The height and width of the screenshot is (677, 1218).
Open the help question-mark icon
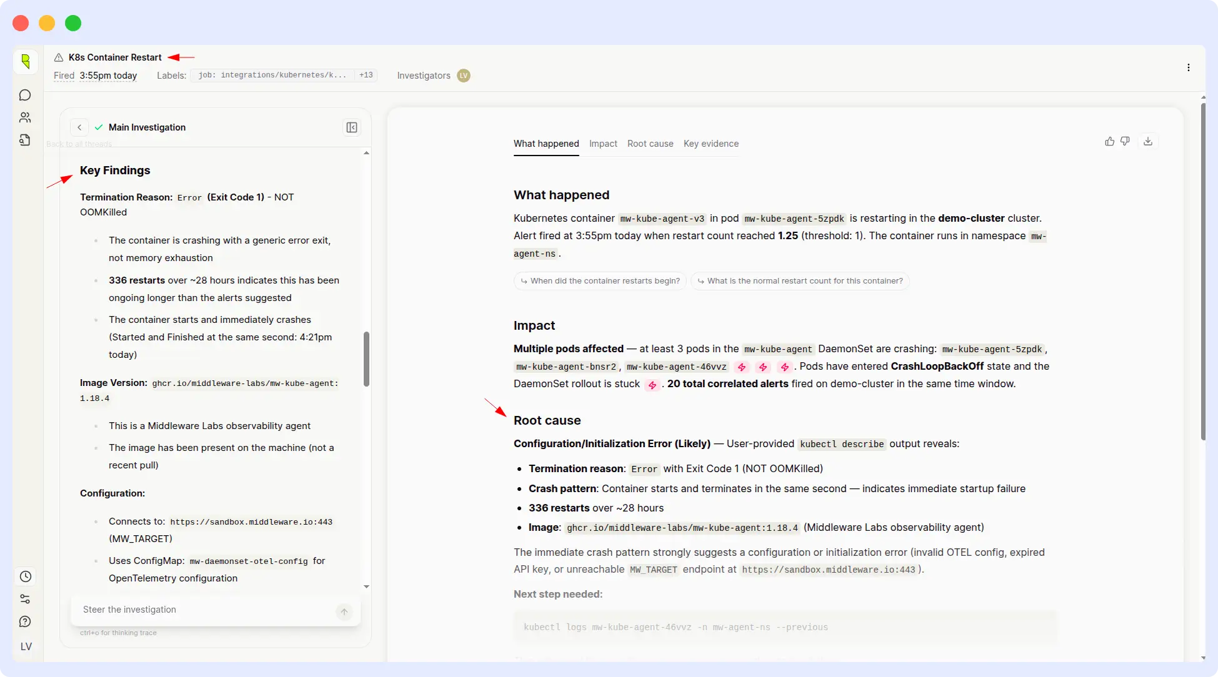pos(25,621)
